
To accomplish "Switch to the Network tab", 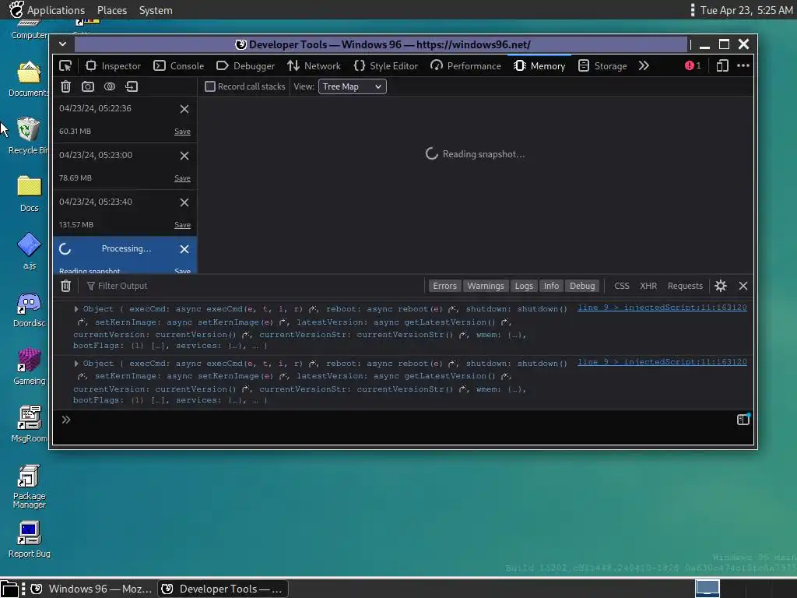I will point(314,65).
